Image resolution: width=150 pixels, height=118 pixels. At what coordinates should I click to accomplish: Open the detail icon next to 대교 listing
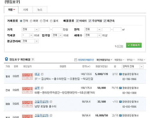(x=42, y=74)
